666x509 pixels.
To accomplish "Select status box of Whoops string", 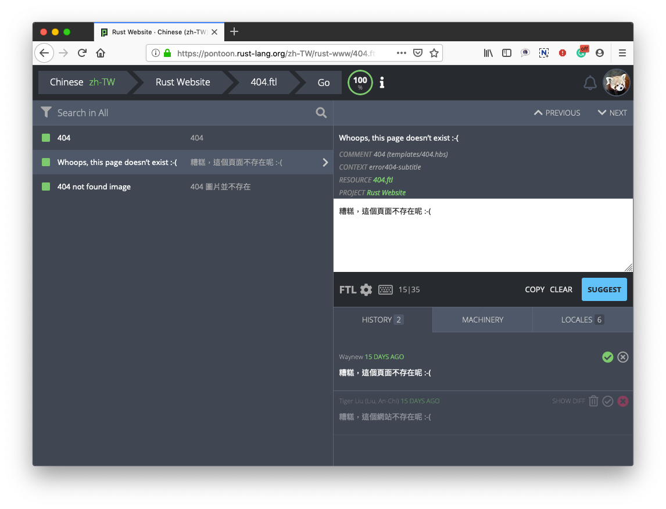I will [46, 162].
